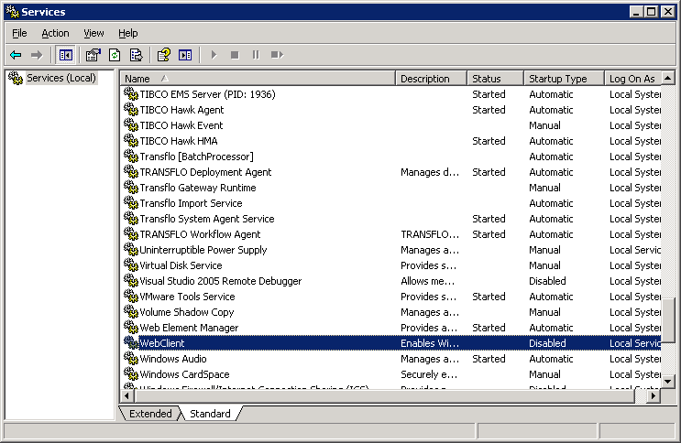Click the WebClient service name
681x443 pixels.
[x=162, y=343]
